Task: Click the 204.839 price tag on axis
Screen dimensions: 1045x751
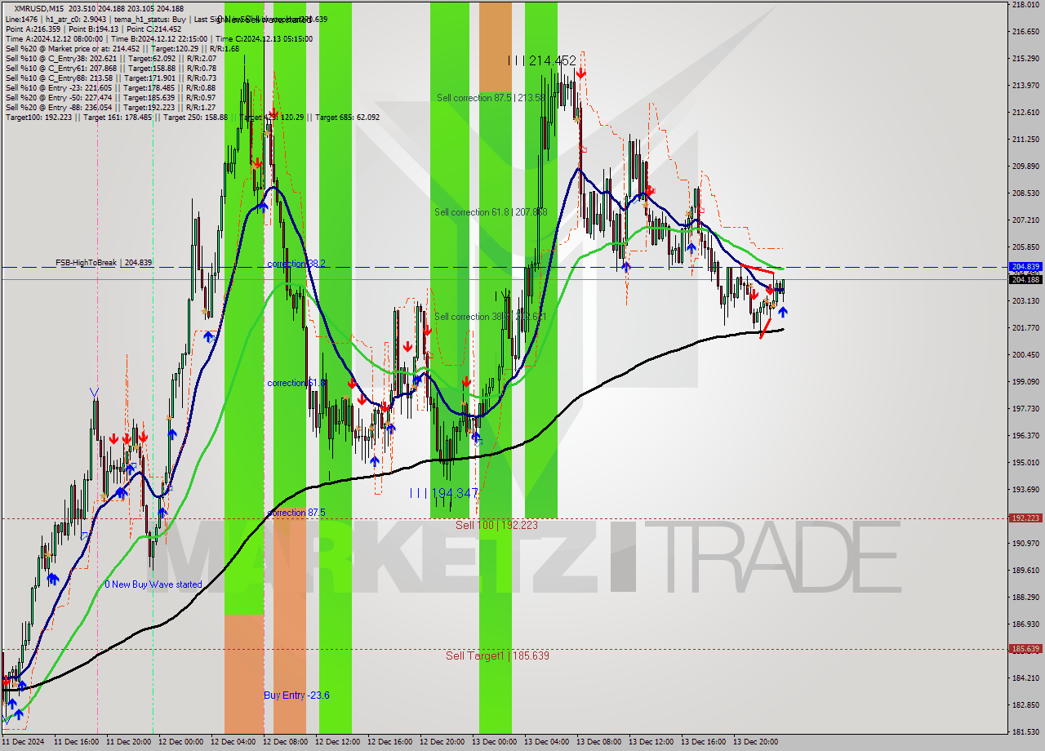Action: (x=1025, y=266)
